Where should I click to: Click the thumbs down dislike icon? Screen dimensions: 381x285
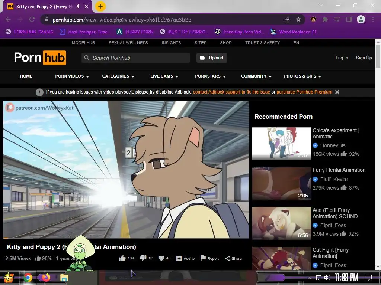(143, 258)
